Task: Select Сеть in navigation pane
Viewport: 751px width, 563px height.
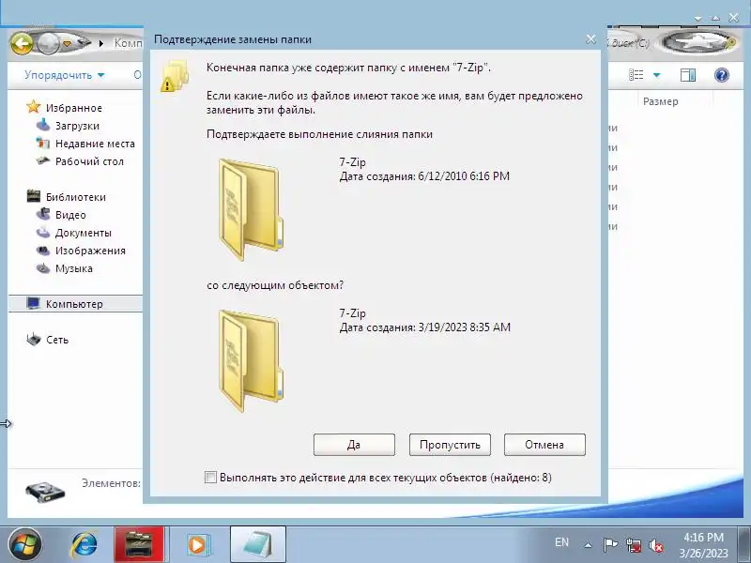Action: [57, 340]
